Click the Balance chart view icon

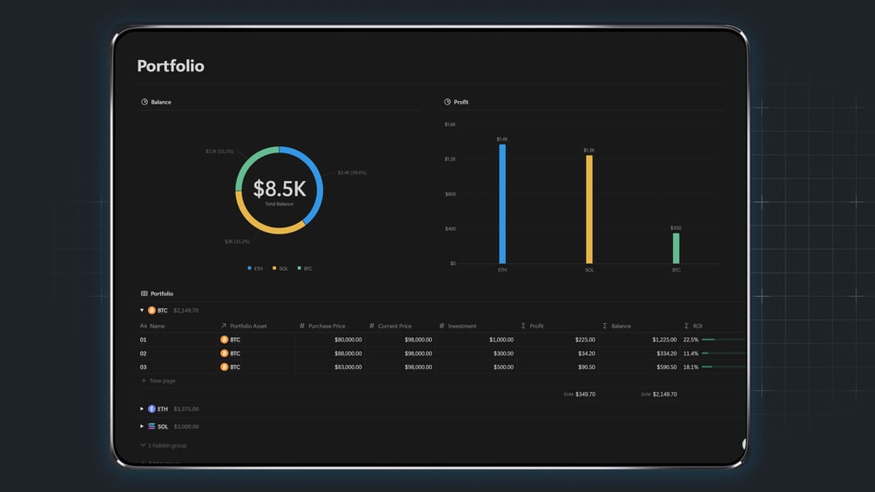click(145, 102)
